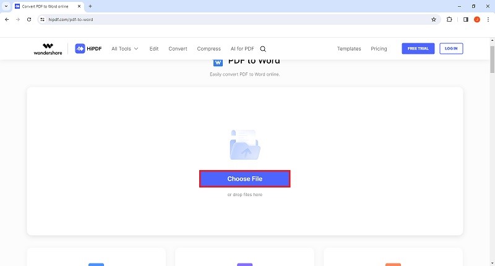Open the HiPDF home logo

(88, 49)
